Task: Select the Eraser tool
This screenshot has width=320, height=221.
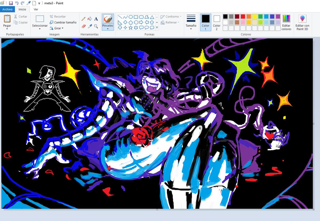Action: point(83,26)
